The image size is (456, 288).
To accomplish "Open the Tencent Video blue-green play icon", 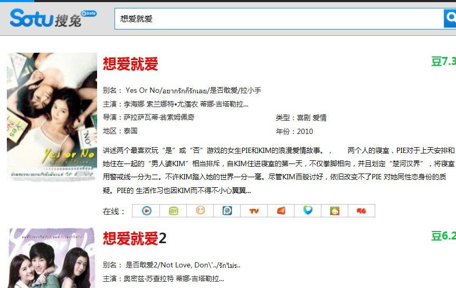I will click(308, 210).
